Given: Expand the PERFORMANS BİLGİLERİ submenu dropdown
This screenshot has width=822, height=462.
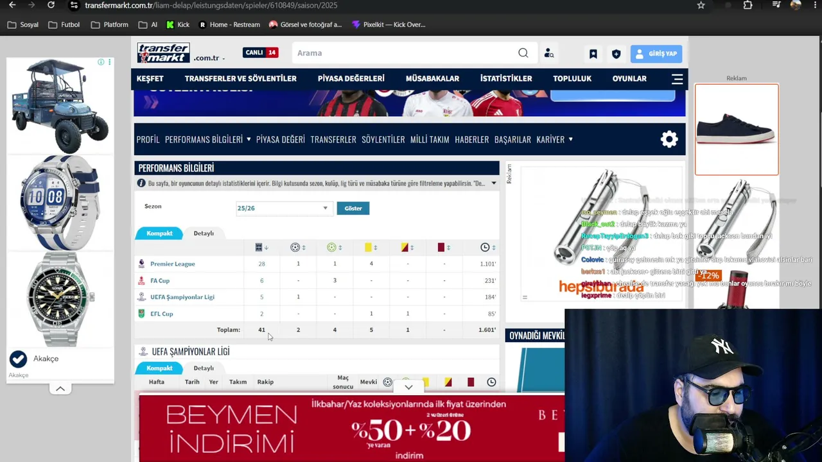Looking at the screenshot, I should click(x=249, y=139).
